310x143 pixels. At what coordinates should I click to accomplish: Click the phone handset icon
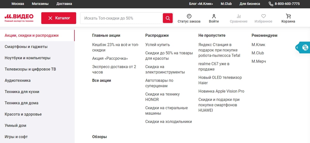pos(271,4)
